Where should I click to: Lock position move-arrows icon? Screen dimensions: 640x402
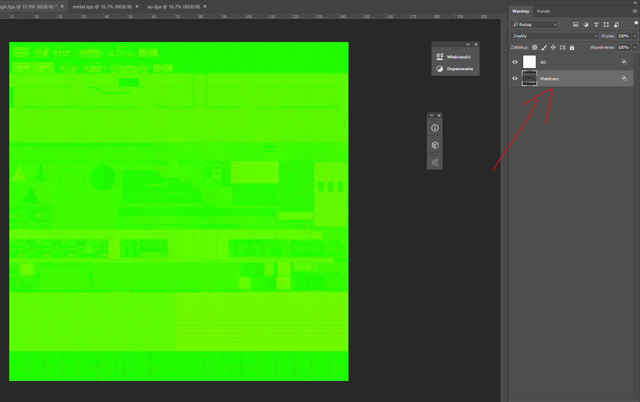pyautogui.click(x=553, y=47)
